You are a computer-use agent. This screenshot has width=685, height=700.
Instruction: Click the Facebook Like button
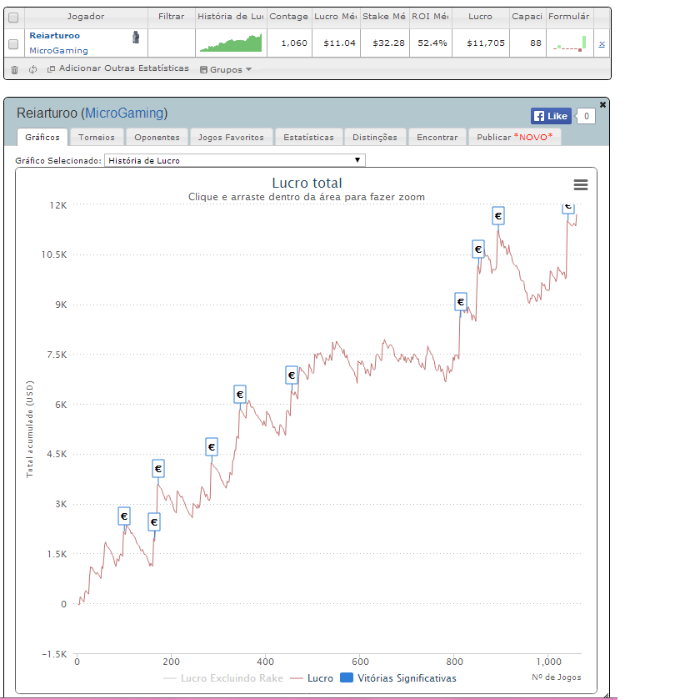tap(551, 116)
